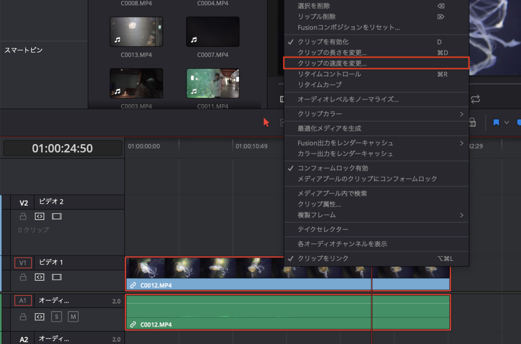Lock the A1 audio track
Image resolution: width=521 pixels, height=344 pixels.
23,317
